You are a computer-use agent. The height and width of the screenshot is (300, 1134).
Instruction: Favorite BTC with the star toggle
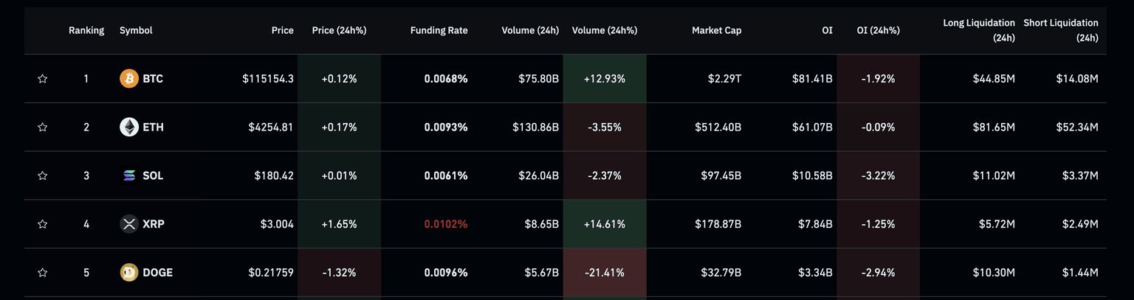point(43,78)
